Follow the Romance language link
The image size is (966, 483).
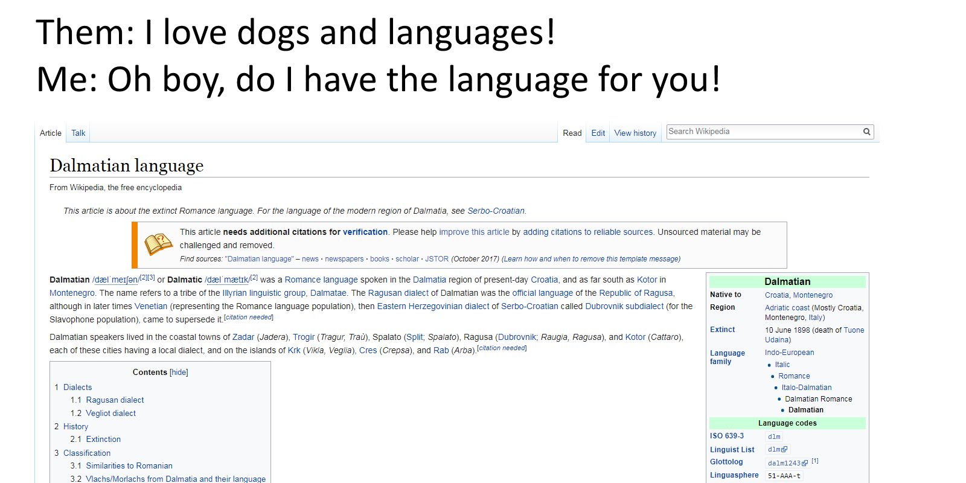(x=321, y=280)
